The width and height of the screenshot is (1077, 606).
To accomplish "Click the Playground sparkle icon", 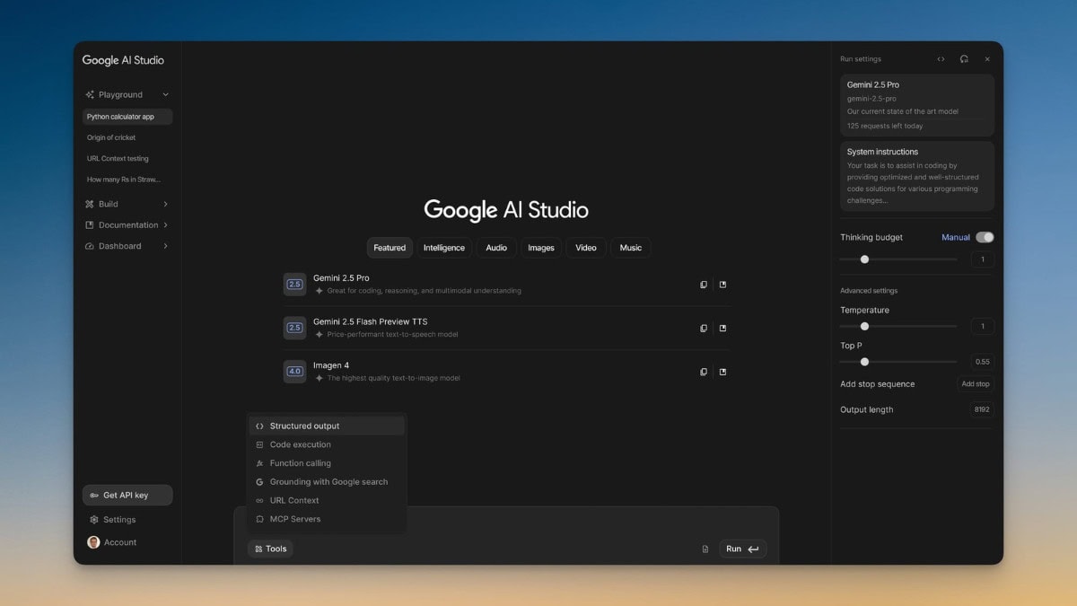I will point(90,94).
